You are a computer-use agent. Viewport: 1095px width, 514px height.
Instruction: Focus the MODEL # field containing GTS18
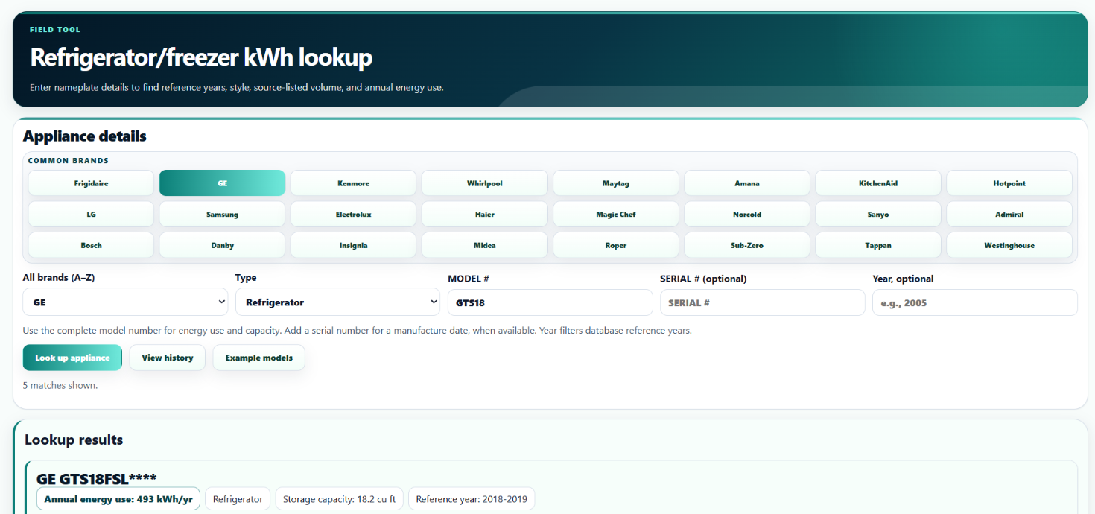550,302
